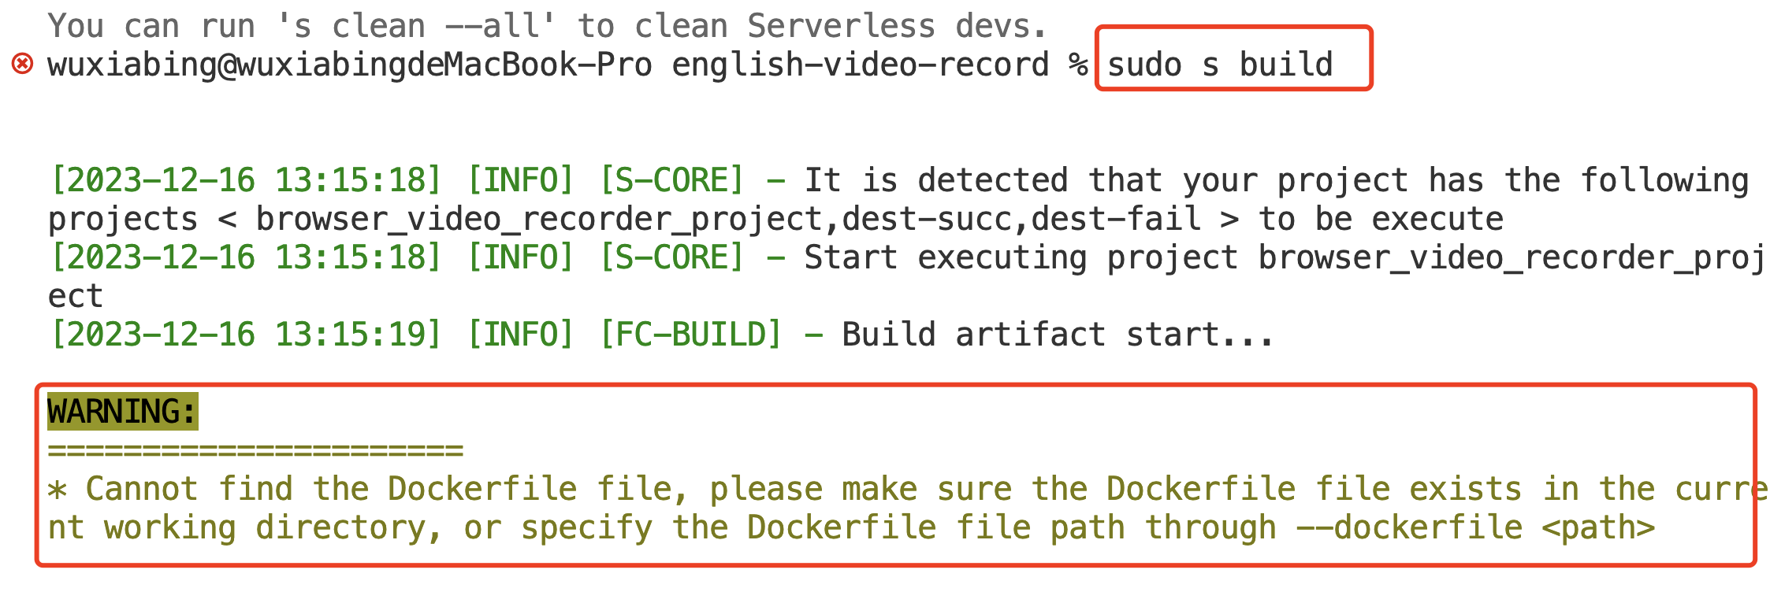Click the equals-sign separator line under WARNING

255,451
